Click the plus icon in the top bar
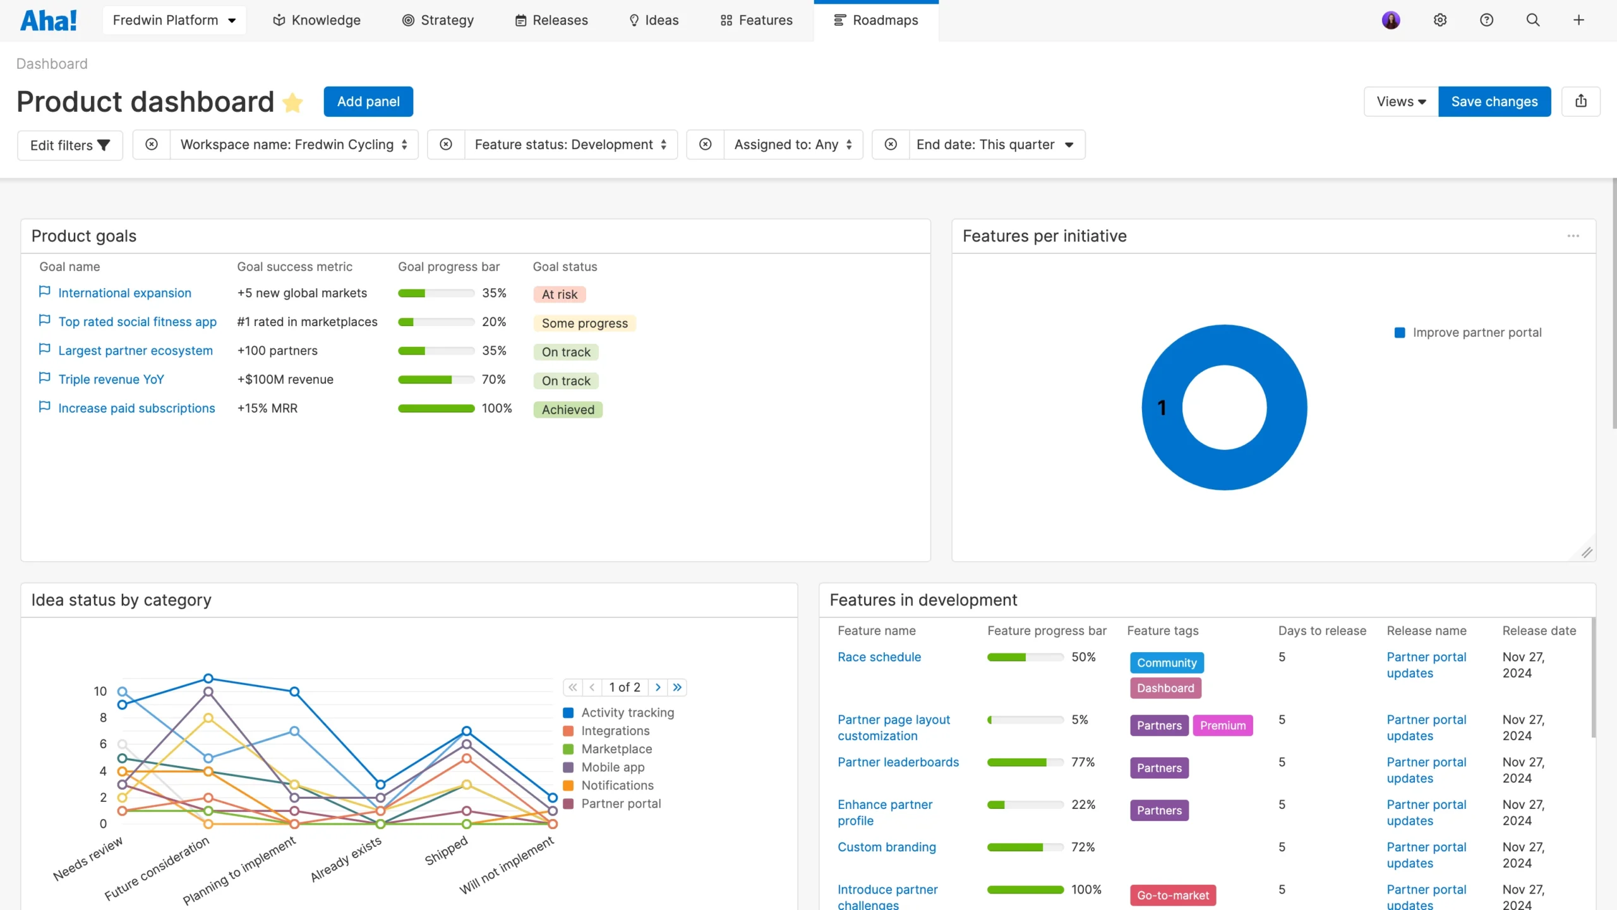The width and height of the screenshot is (1617, 910). tap(1579, 20)
